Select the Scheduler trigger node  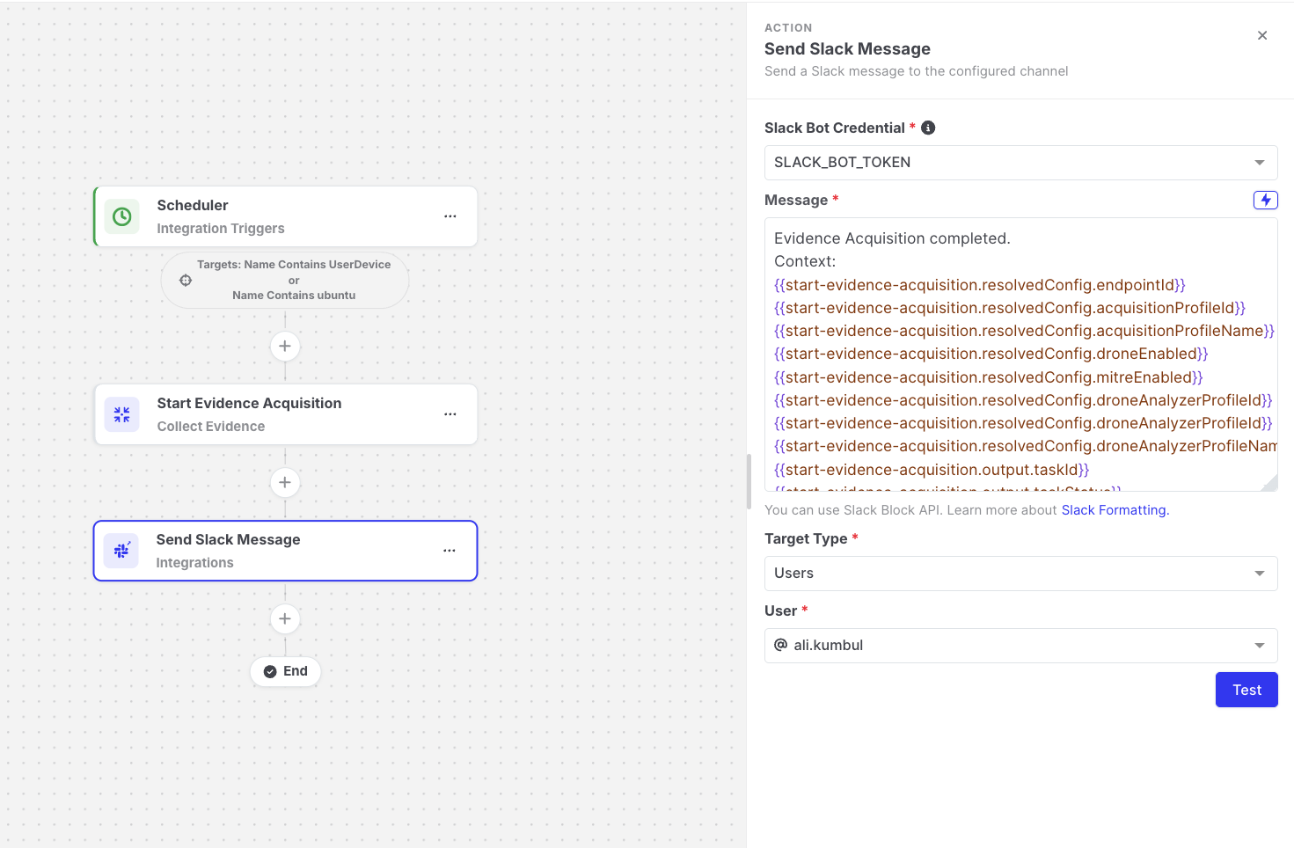pos(286,216)
